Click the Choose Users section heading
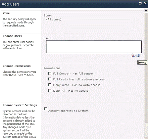 click(12, 36)
